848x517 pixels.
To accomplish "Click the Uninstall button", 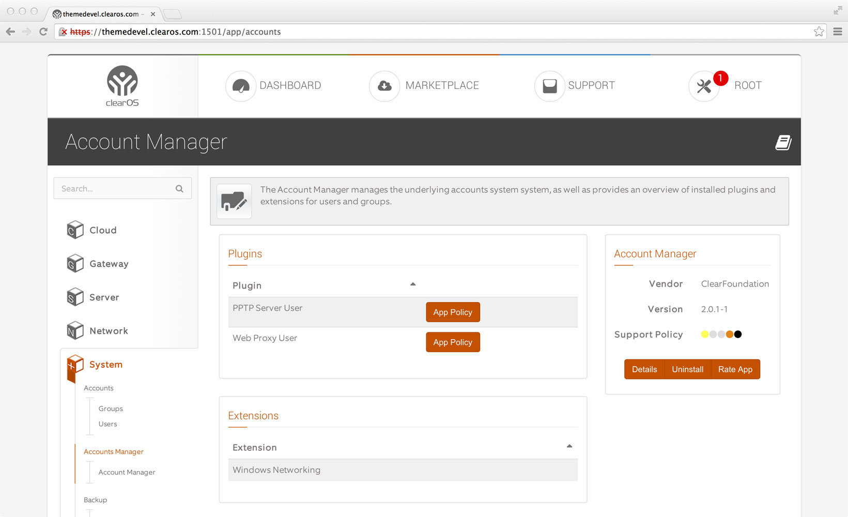I will 687,369.
